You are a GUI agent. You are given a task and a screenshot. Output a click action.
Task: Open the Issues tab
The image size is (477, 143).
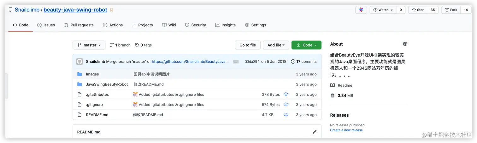pyautogui.click(x=46, y=25)
